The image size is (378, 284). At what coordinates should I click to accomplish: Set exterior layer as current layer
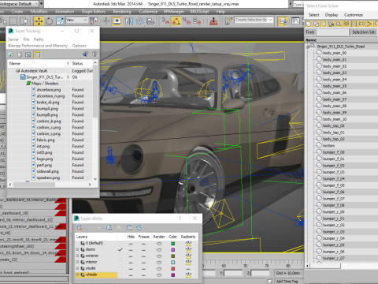[120, 256]
